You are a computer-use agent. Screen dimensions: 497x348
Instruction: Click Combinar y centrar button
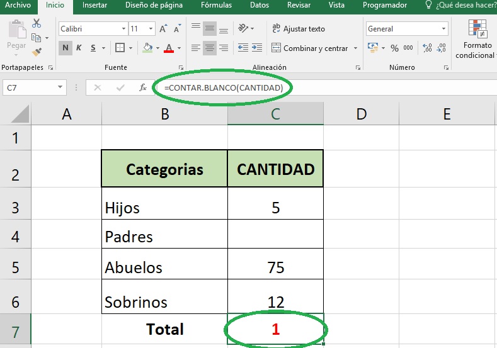point(314,48)
